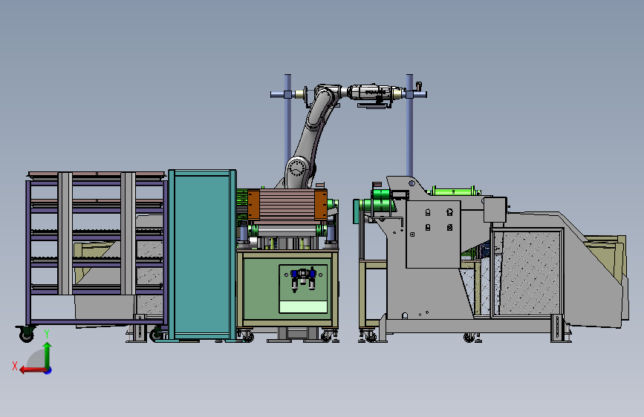Click the red X axis arrow of the triad

tap(33, 370)
